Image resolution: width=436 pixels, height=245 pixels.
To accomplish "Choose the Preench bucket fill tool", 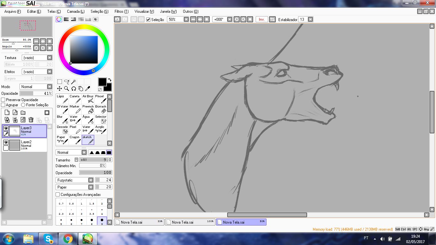I will 88,109.
